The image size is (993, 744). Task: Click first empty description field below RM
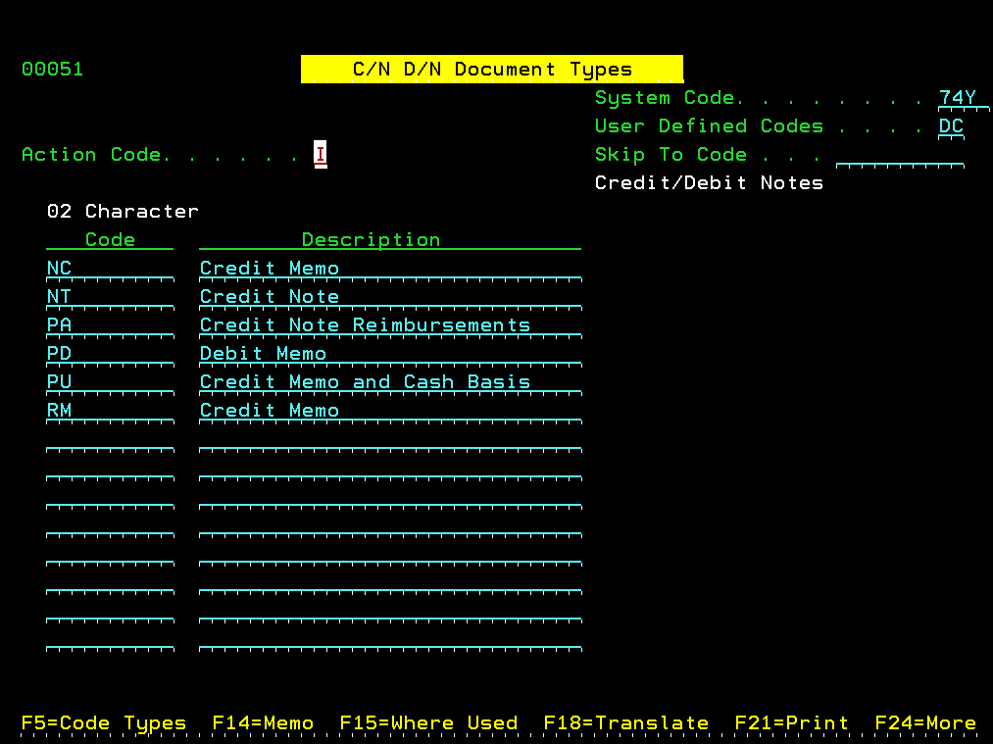pyautogui.click(x=390, y=439)
